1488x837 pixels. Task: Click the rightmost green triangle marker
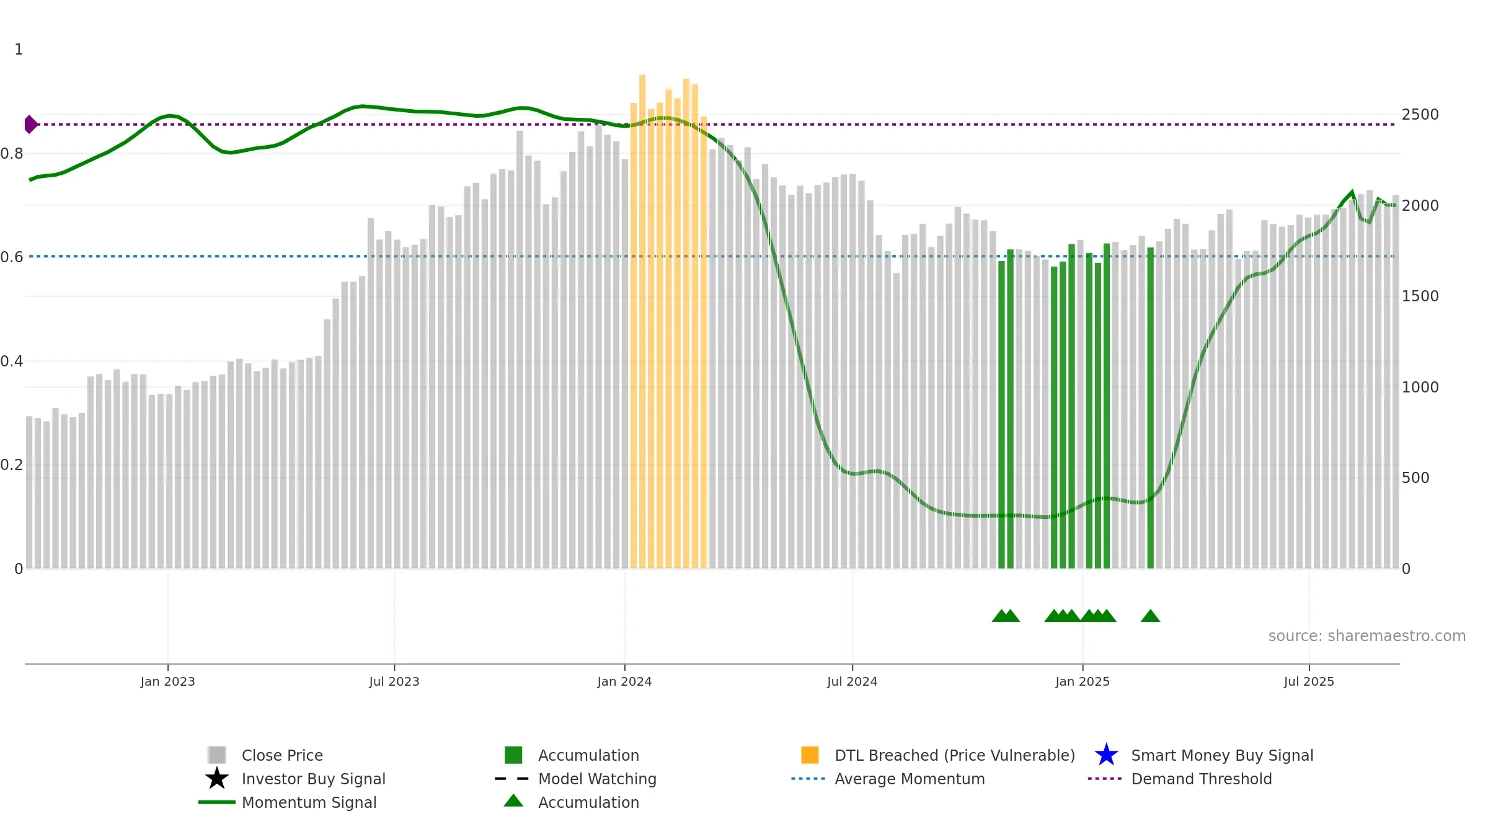1150,616
